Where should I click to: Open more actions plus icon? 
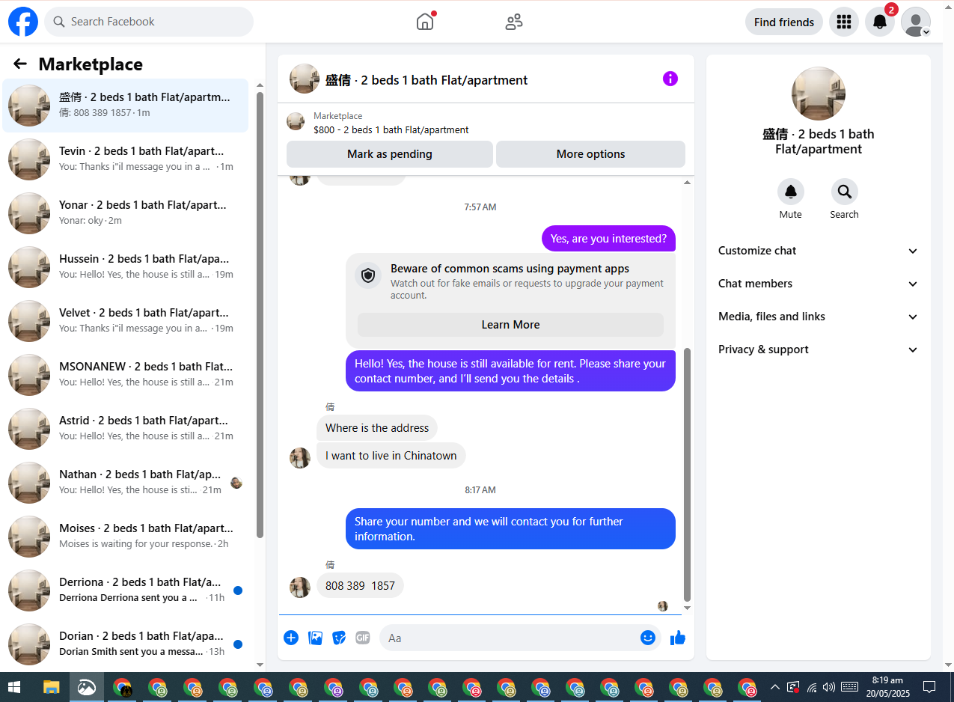tap(291, 638)
